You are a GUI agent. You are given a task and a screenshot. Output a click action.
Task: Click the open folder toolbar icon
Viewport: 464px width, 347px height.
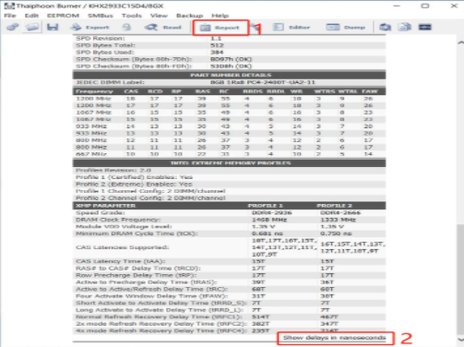(32, 27)
